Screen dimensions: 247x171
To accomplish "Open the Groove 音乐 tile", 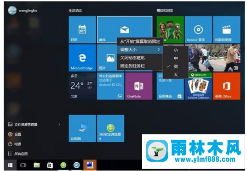I will point(198,29).
